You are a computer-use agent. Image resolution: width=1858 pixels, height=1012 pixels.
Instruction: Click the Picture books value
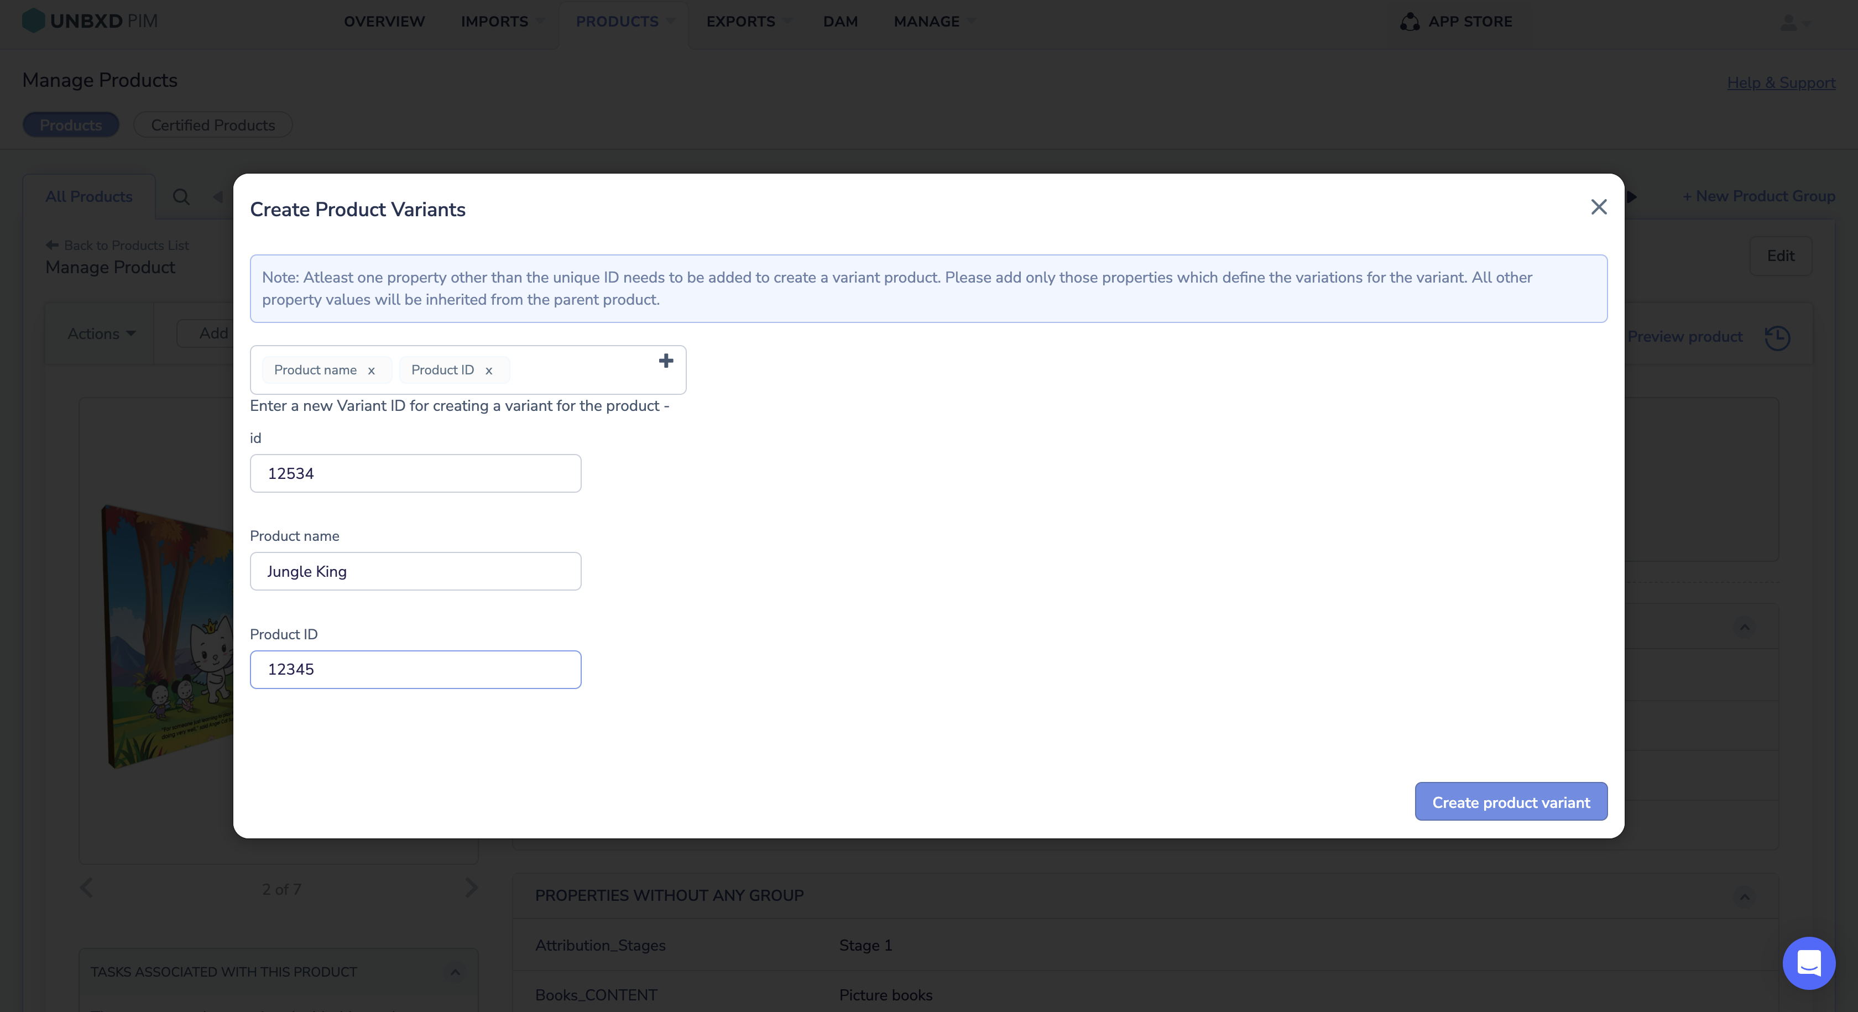(x=886, y=995)
